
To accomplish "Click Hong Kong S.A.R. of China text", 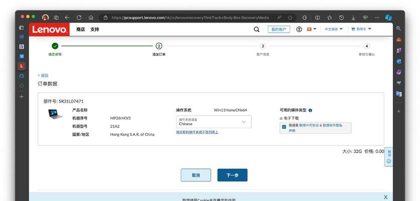I will [132, 135].
